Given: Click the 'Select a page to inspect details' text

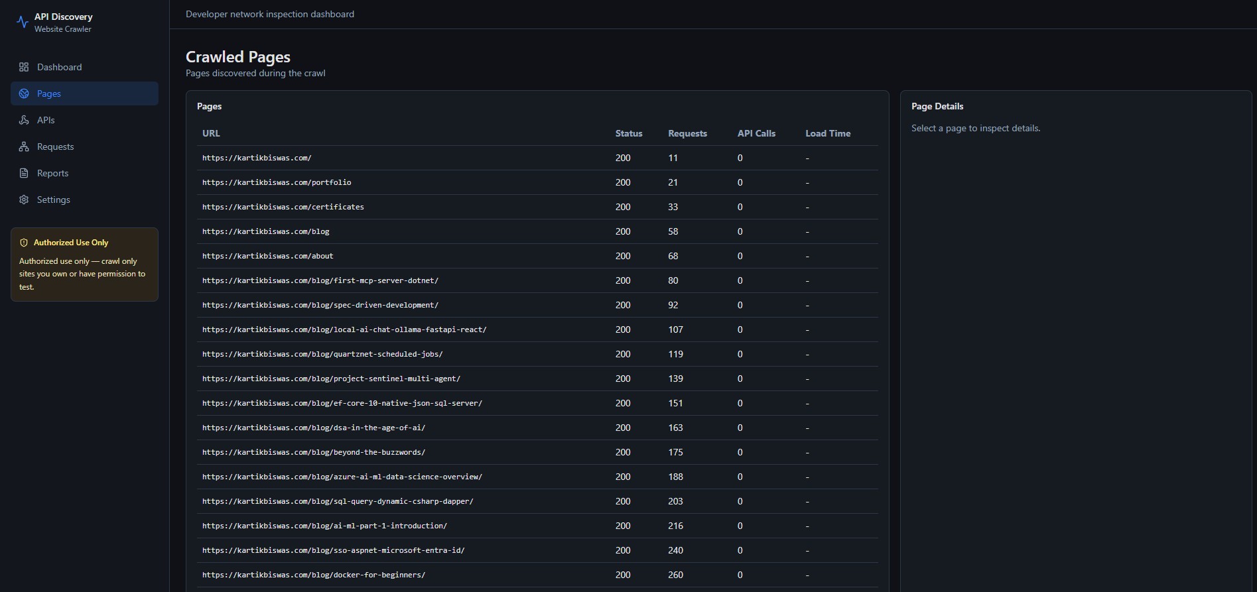Looking at the screenshot, I should 976,128.
